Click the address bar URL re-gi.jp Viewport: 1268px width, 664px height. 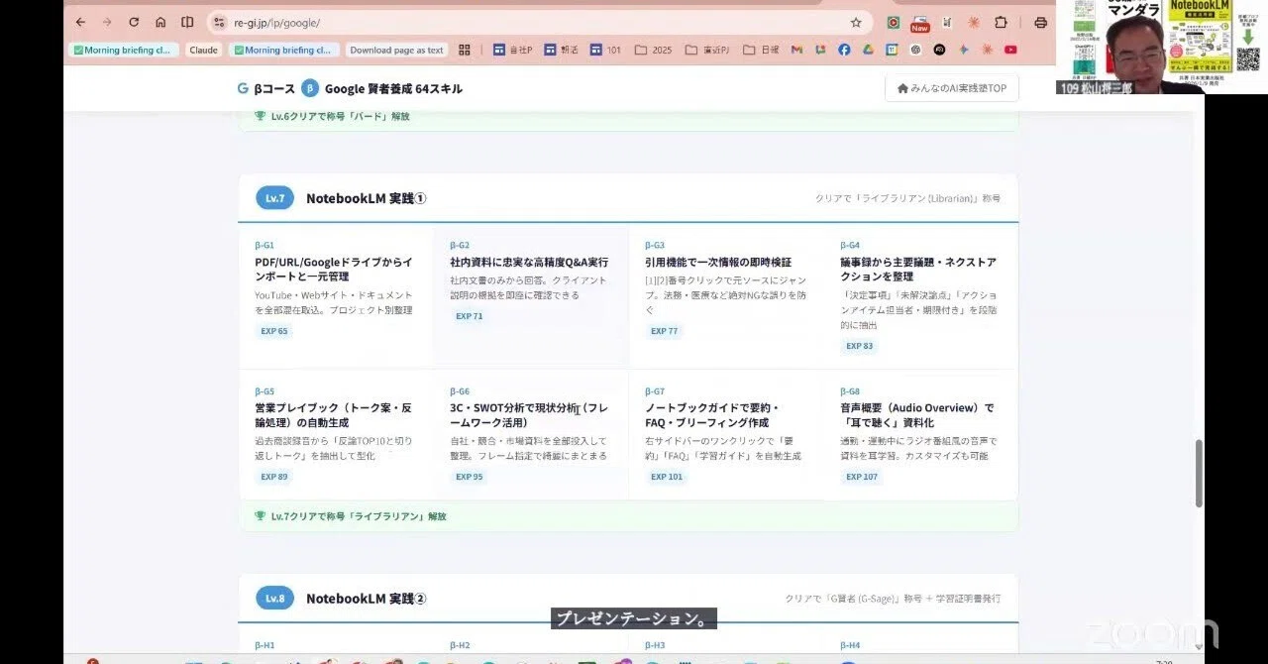[x=276, y=22]
